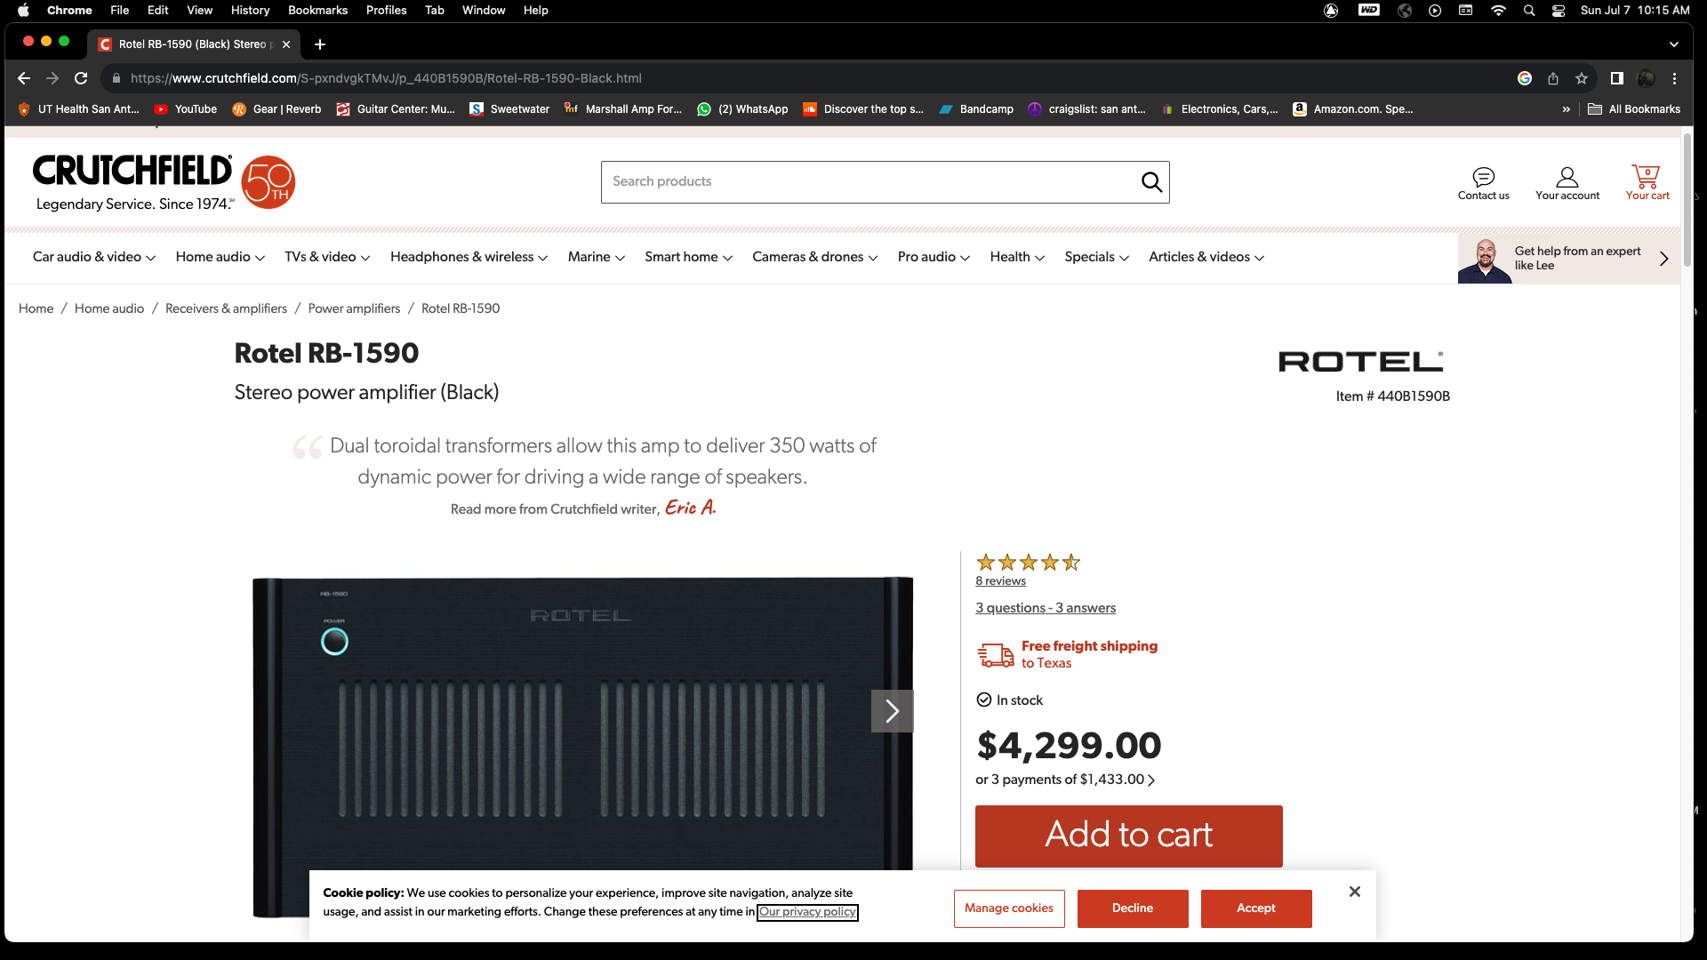Open Chrome side panel icon

click(x=1617, y=78)
